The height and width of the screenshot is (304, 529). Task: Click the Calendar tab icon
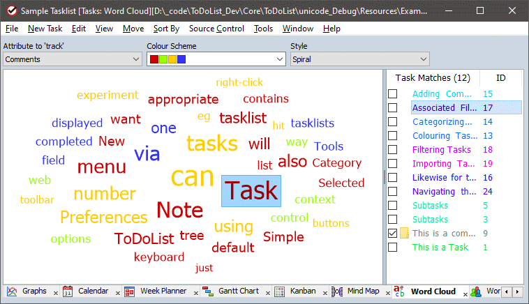(x=68, y=291)
